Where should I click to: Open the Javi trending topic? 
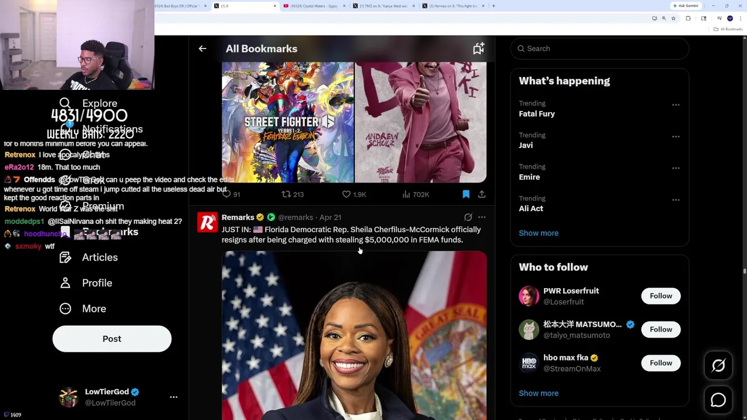pos(600,140)
